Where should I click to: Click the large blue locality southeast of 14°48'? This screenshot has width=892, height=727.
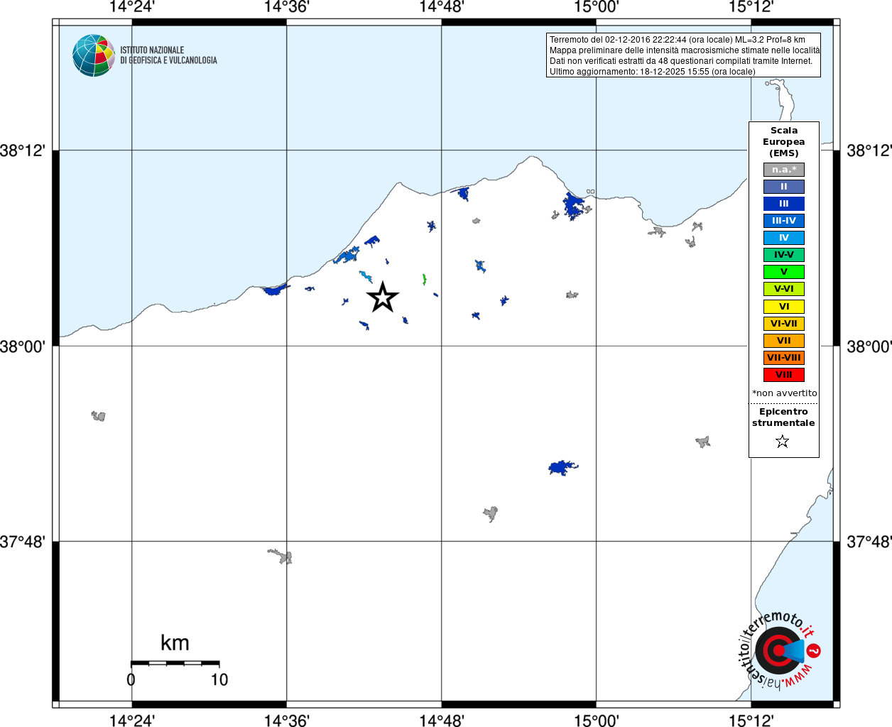[563, 467]
